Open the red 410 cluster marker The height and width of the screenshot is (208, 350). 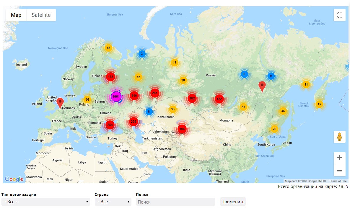[x=134, y=96]
